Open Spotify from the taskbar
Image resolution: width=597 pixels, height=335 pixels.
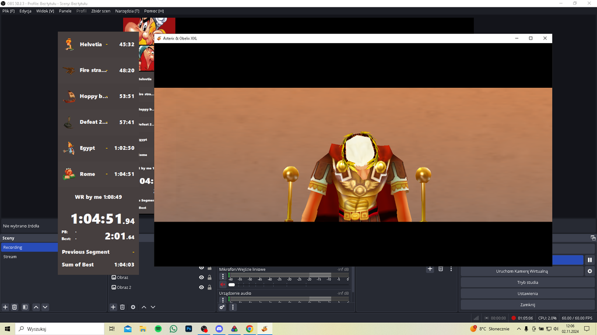[x=159, y=329]
